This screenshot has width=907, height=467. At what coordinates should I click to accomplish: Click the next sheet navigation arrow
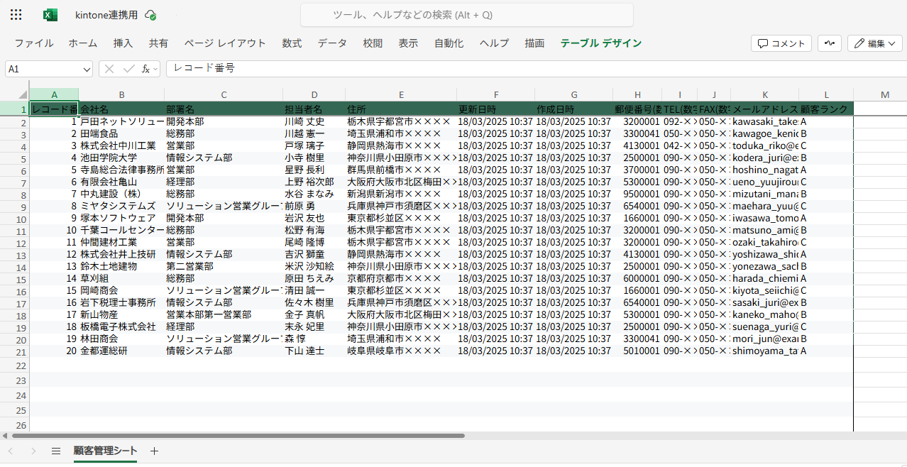click(x=33, y=451)
